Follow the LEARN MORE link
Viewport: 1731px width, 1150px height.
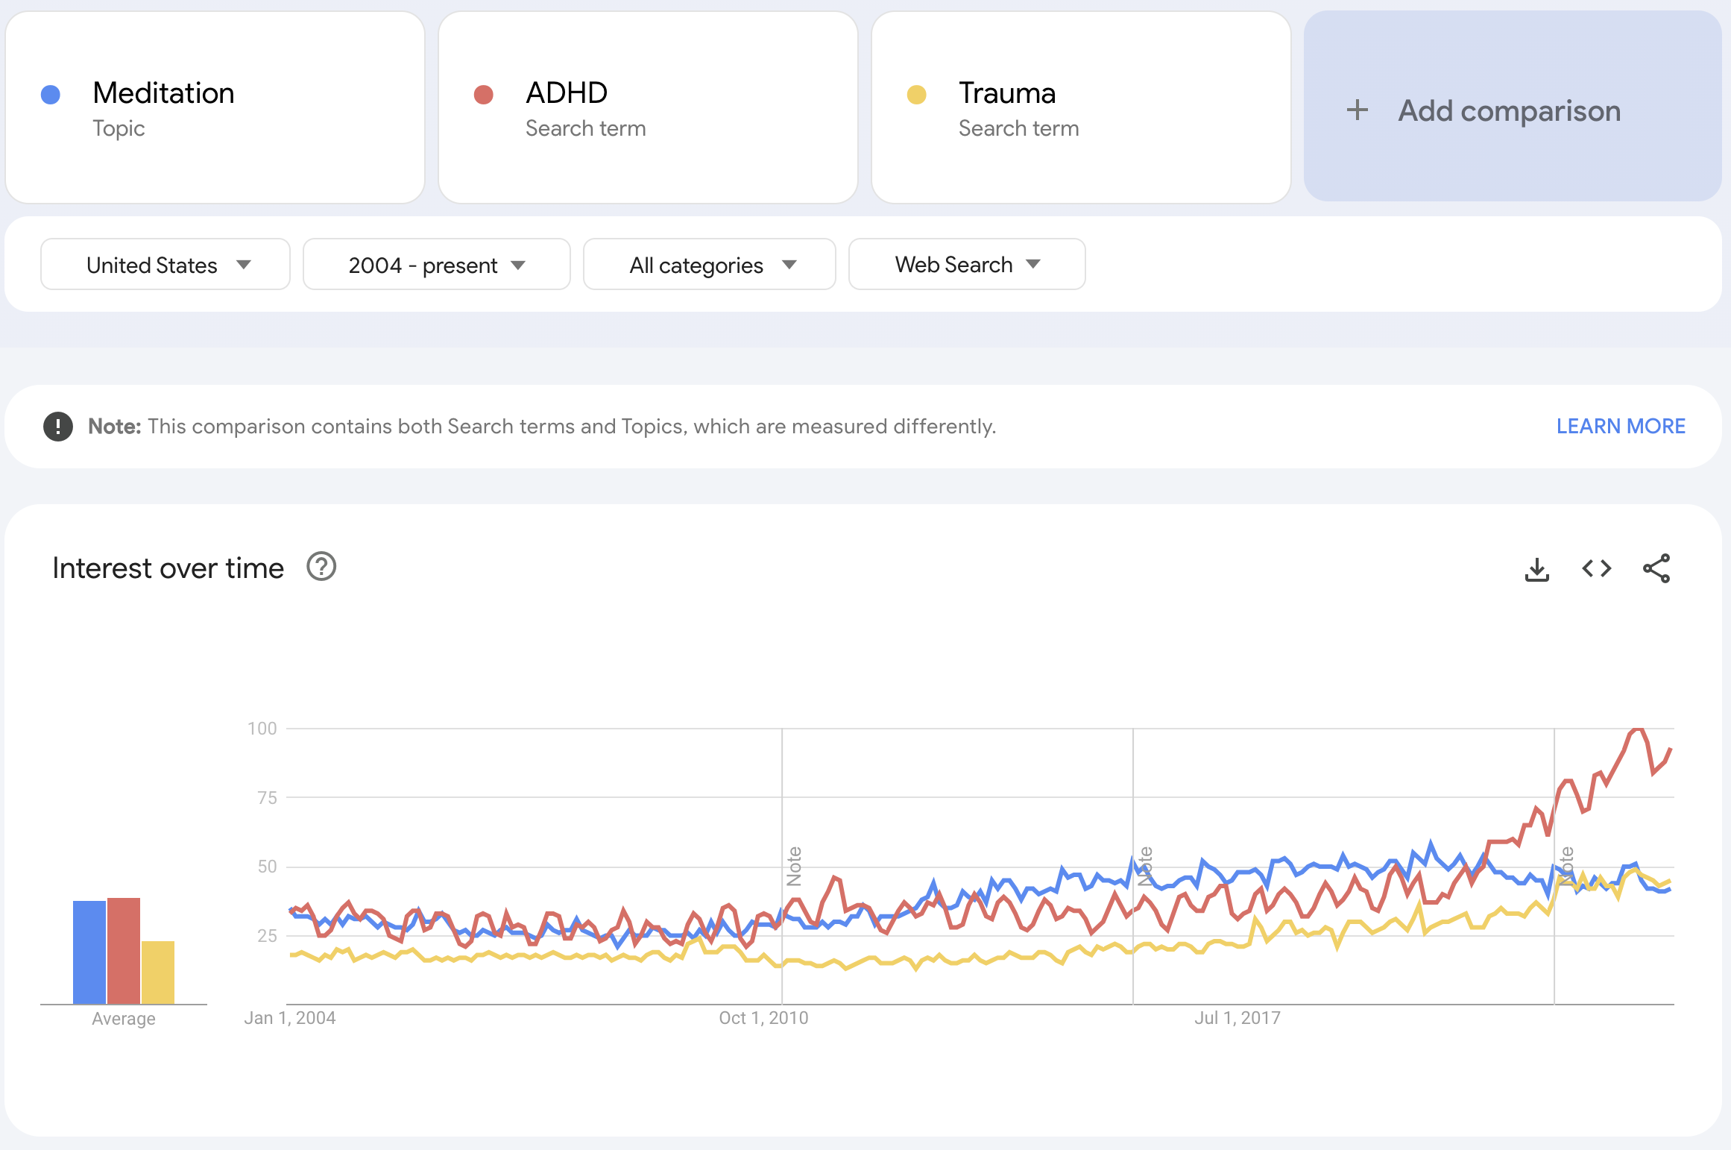tap(1621, 427)
